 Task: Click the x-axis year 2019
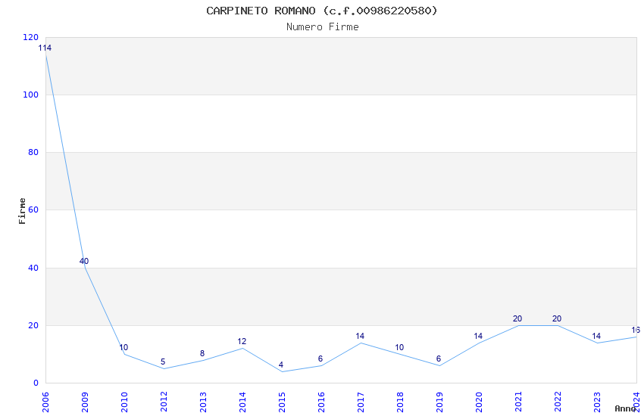[440, 402]
